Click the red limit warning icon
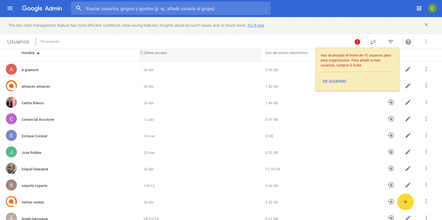This screenshot has width=442, height=220. tap(357, 42)
